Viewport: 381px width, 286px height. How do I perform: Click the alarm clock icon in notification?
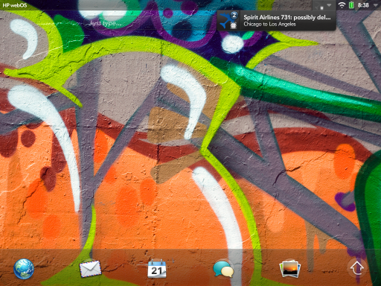pyautogui.click(x=234, y=25)
